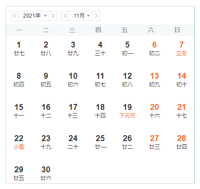Select November 4 三十
Viewport: 200px width, 189px height.
click(x=100, y=49)
